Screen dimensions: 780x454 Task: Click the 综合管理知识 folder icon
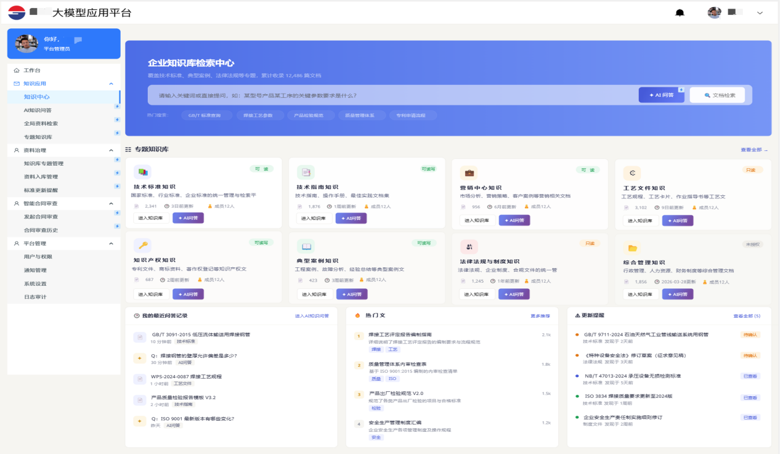click(x=632, y=248)
